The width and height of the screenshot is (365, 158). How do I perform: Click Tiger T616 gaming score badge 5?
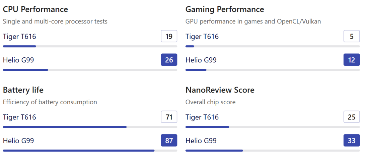[x=352, y=36]
